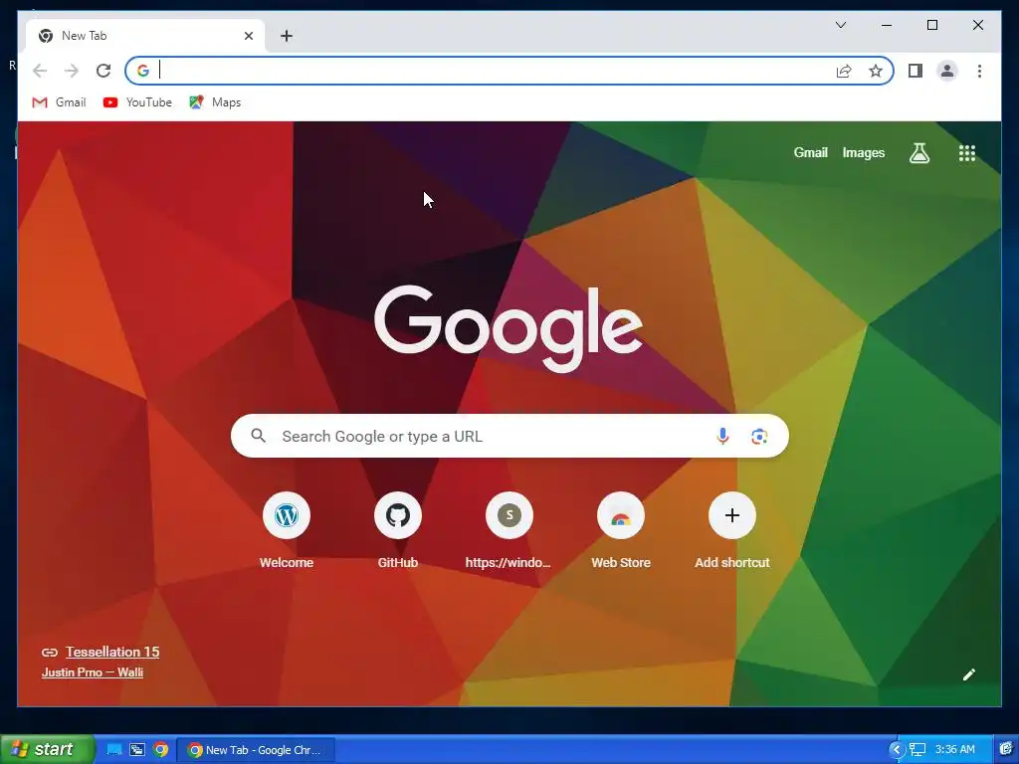Open a new tab with plus button
The width and height of the screenshot is (1019, 764).
tap(287, 36)
